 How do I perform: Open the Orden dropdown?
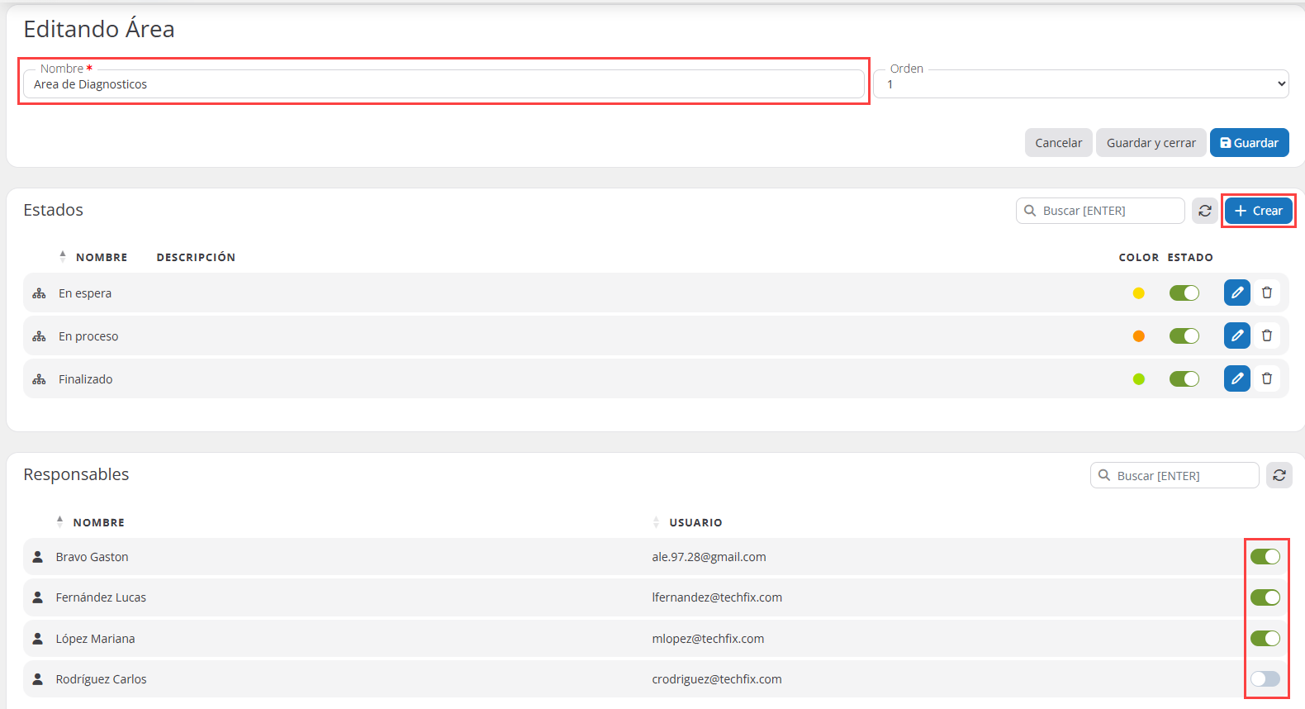tap(1080, 84)
